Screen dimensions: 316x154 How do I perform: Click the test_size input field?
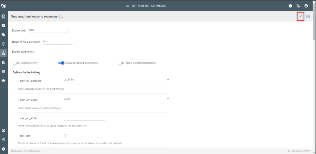[84, 136]
